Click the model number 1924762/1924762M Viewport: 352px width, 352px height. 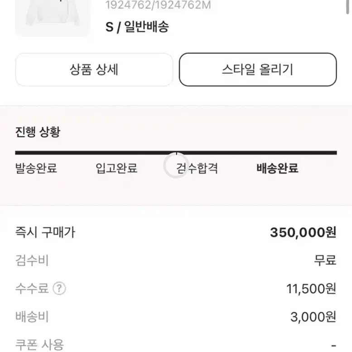(x=158, y=5)
